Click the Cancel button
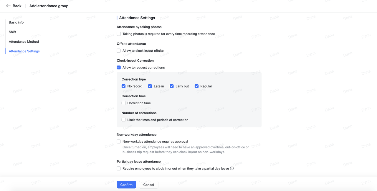Image resolution: width=377 pixels, height=191 pixels. click(148, 185)
